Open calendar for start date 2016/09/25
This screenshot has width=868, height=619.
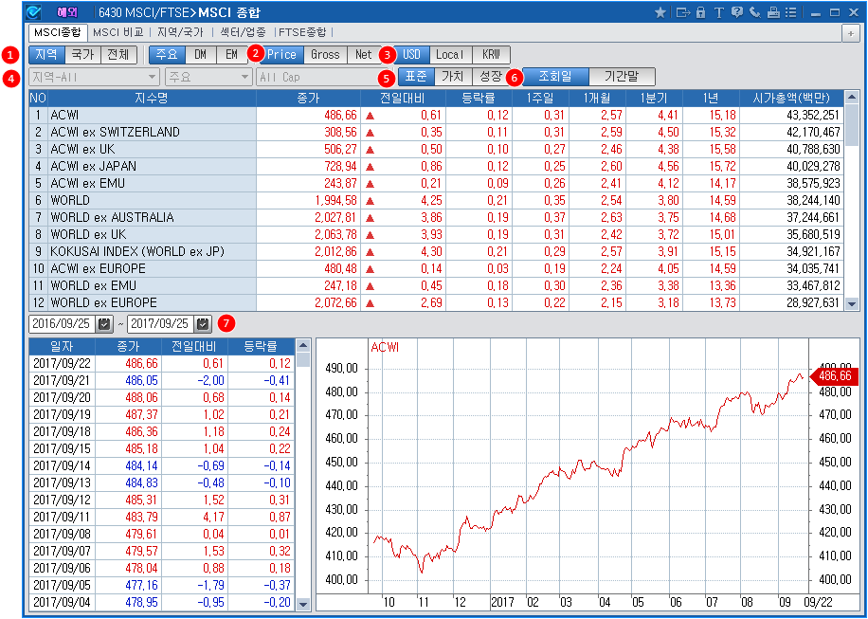(104, 324)
